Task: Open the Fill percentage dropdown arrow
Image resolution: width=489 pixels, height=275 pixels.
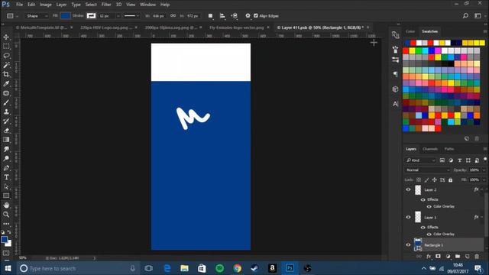Action: click(x=484, y=180)
